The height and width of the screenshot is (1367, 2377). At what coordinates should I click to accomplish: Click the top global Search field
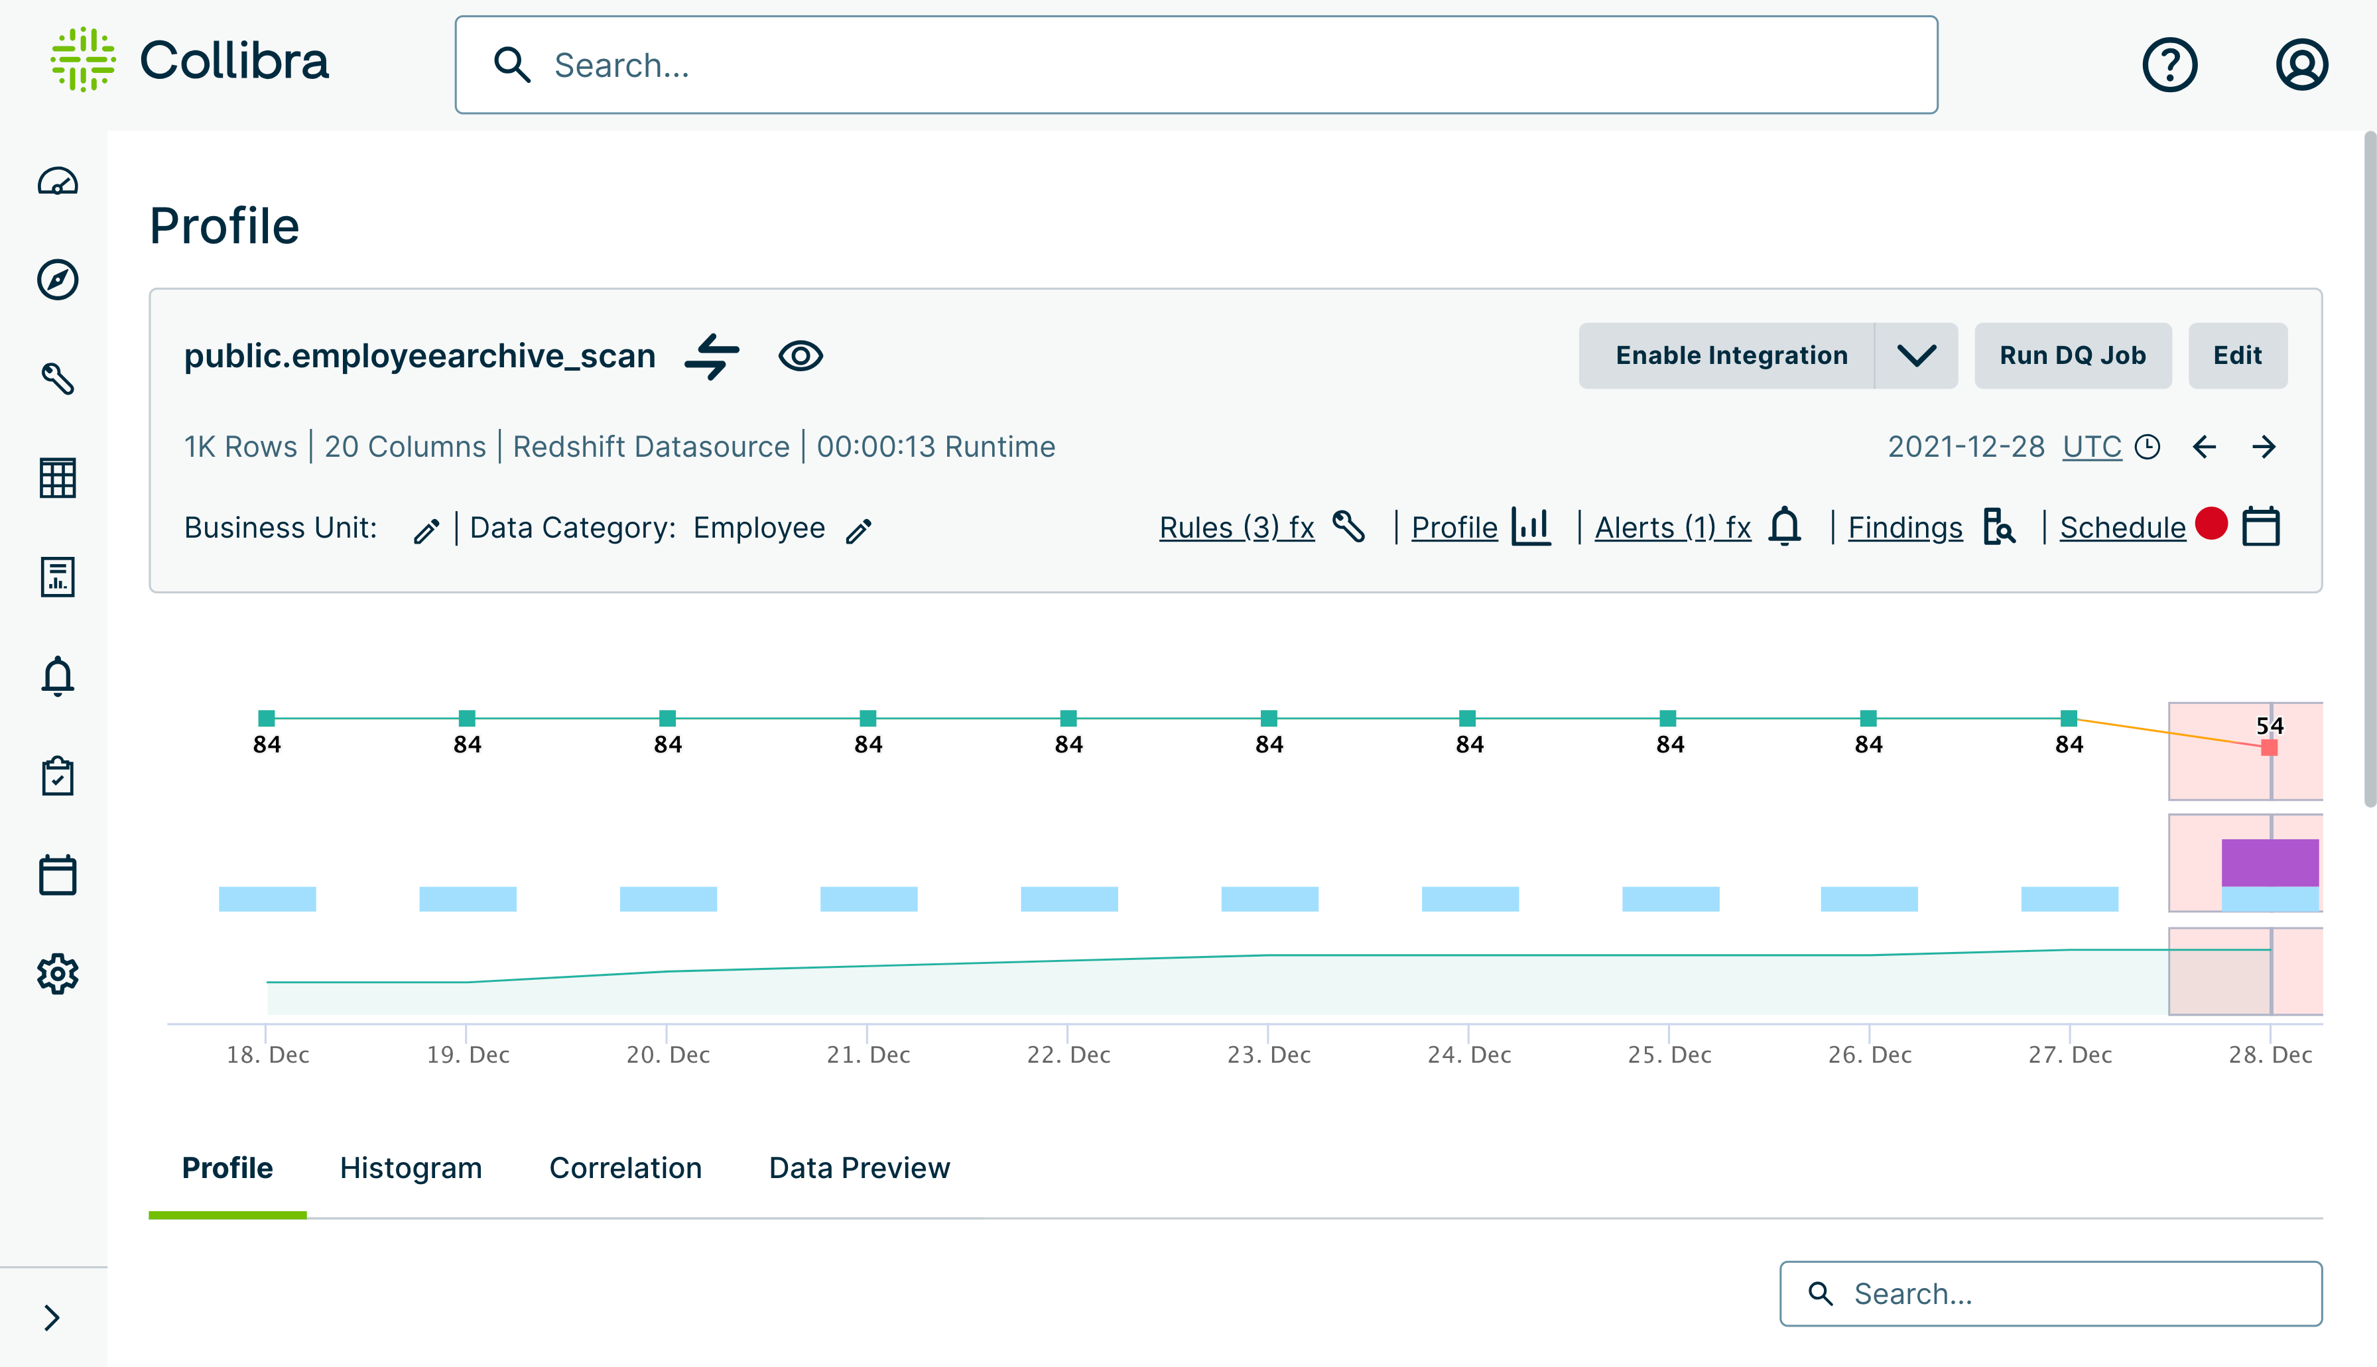coord(1196,65)
